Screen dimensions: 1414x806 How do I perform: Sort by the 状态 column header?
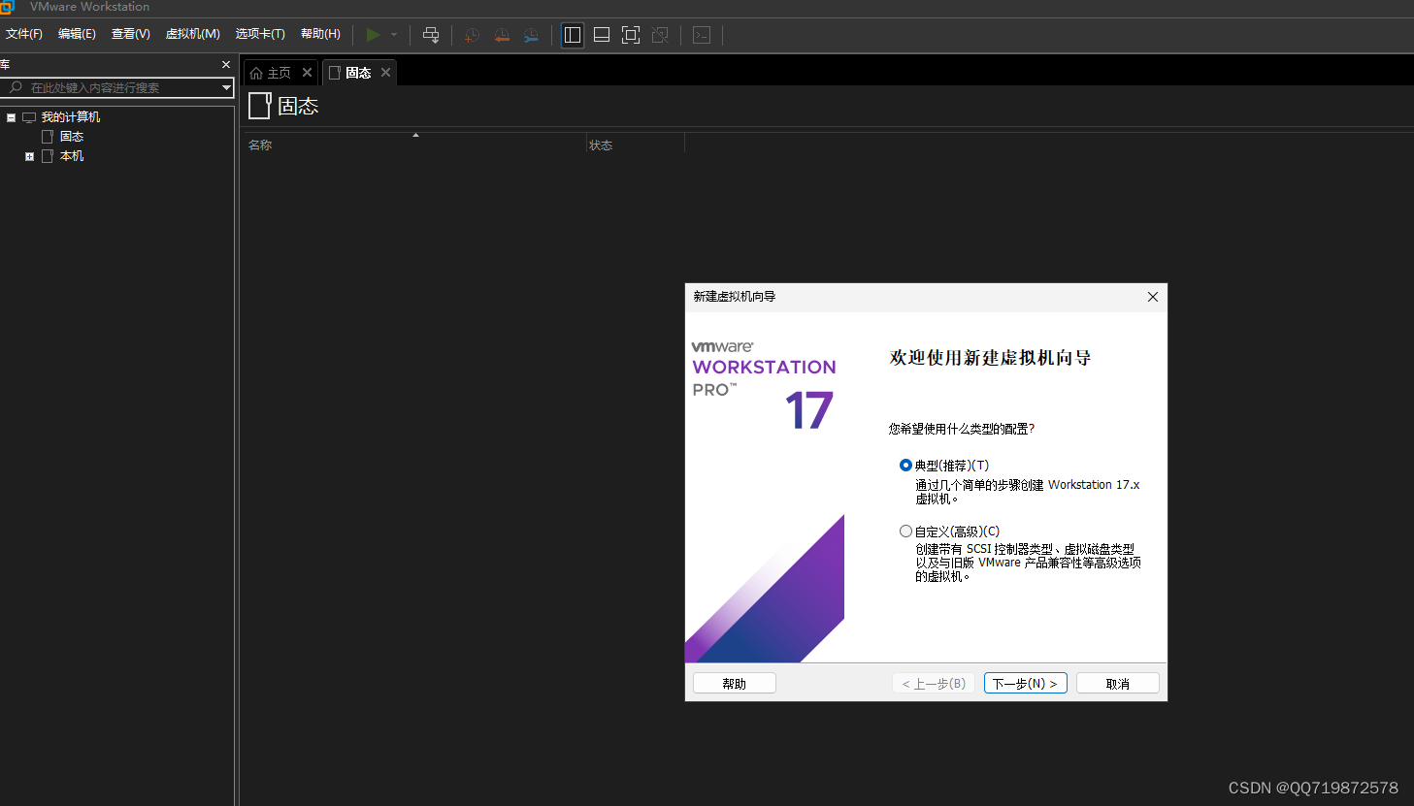point(601,145)
